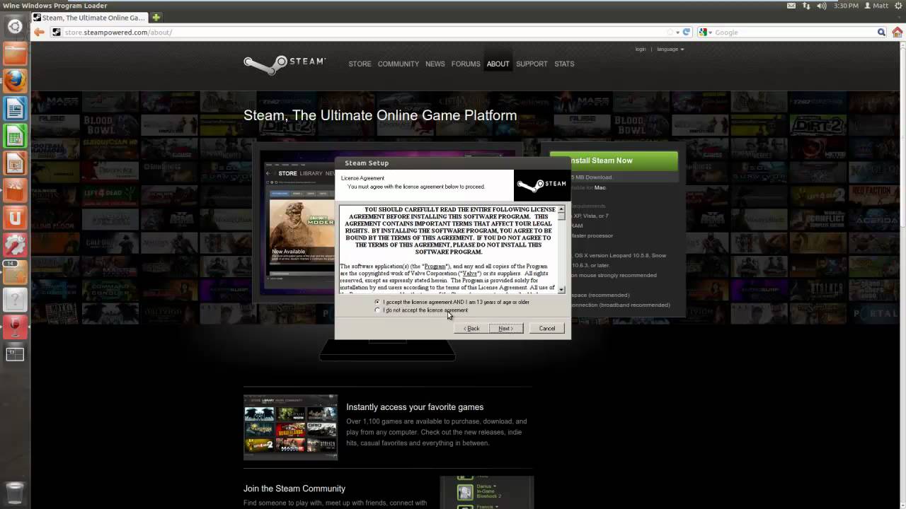Viewport: 906px width, 509px height.
Task: Select 'I do not accept the license agreement'
Action: pos(377,310)
